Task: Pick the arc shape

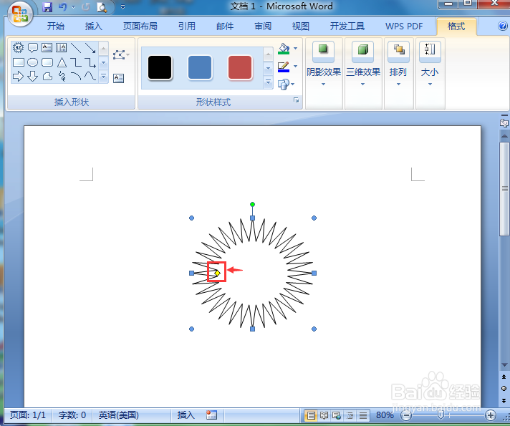Action: (76, 77)
